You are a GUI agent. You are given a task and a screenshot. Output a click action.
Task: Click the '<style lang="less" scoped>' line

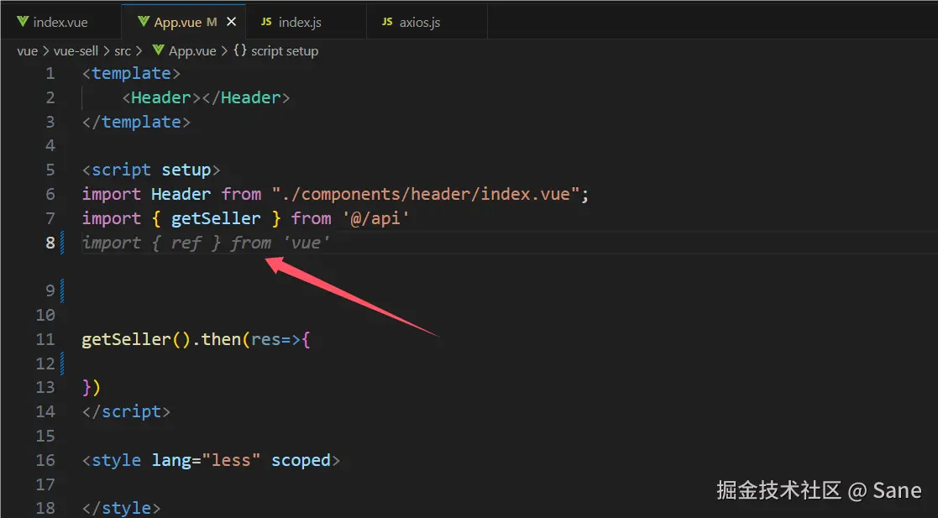211,461
